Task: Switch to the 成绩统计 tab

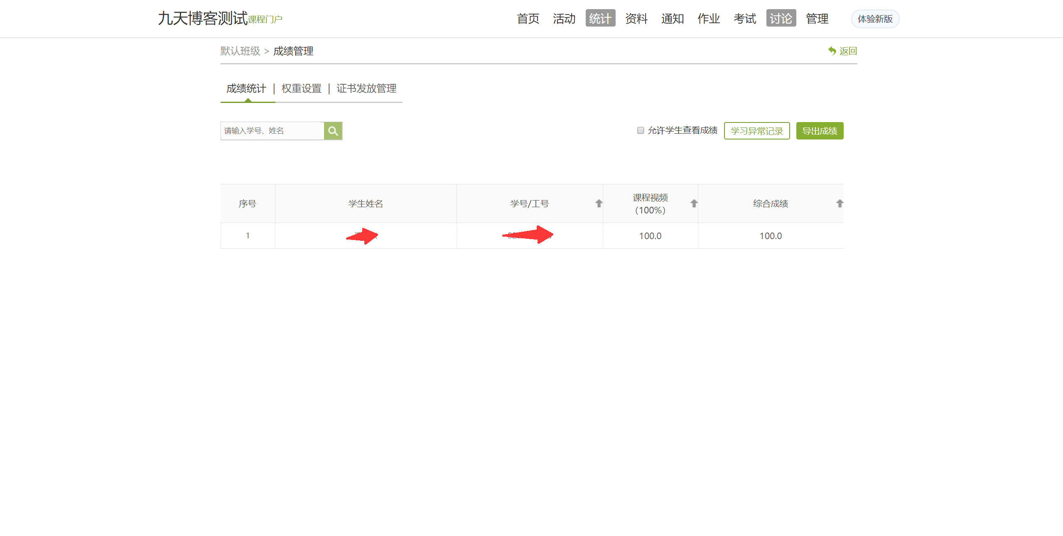Action: (x=247, y=88)
